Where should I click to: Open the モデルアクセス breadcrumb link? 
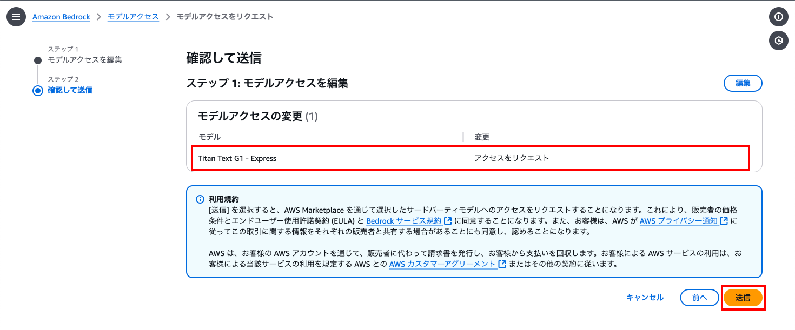coord(133,17)
